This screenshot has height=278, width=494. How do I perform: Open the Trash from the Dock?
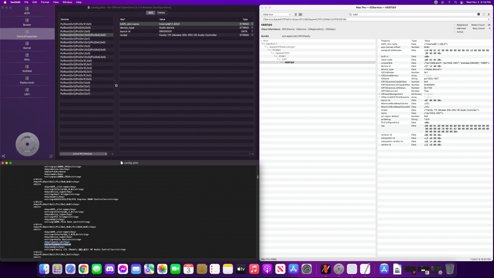pos(450,269)
